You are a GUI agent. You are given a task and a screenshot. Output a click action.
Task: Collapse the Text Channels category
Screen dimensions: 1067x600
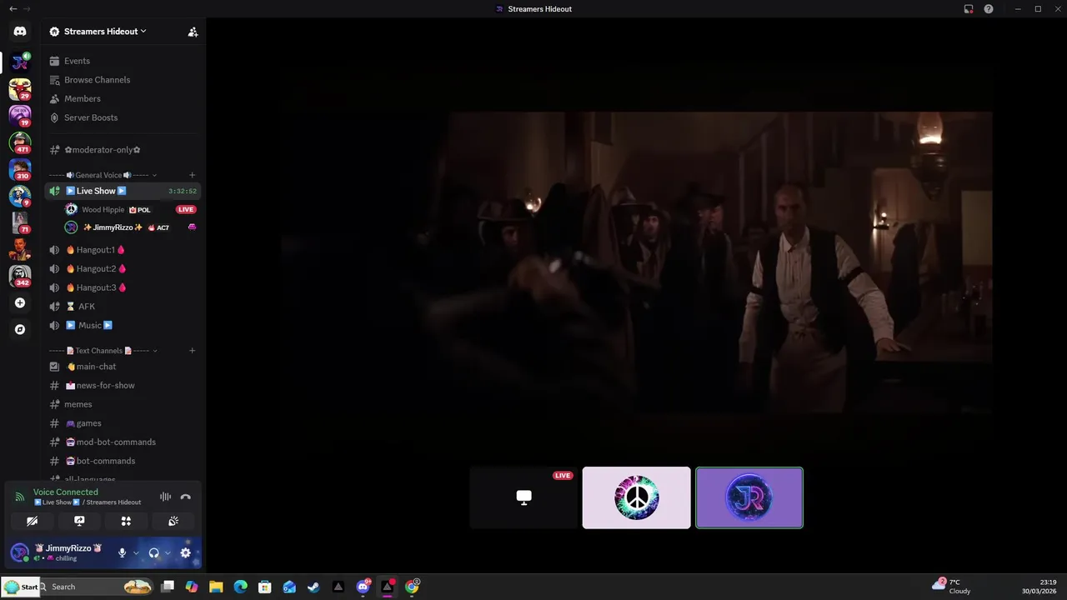coord(103,351)
